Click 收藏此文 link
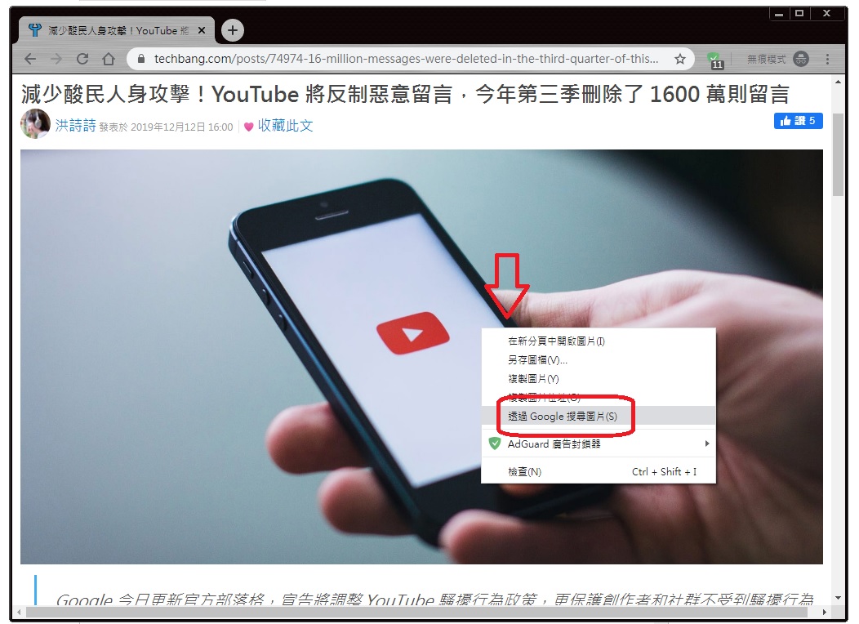 pyautogui.click(x=286, y=126)
